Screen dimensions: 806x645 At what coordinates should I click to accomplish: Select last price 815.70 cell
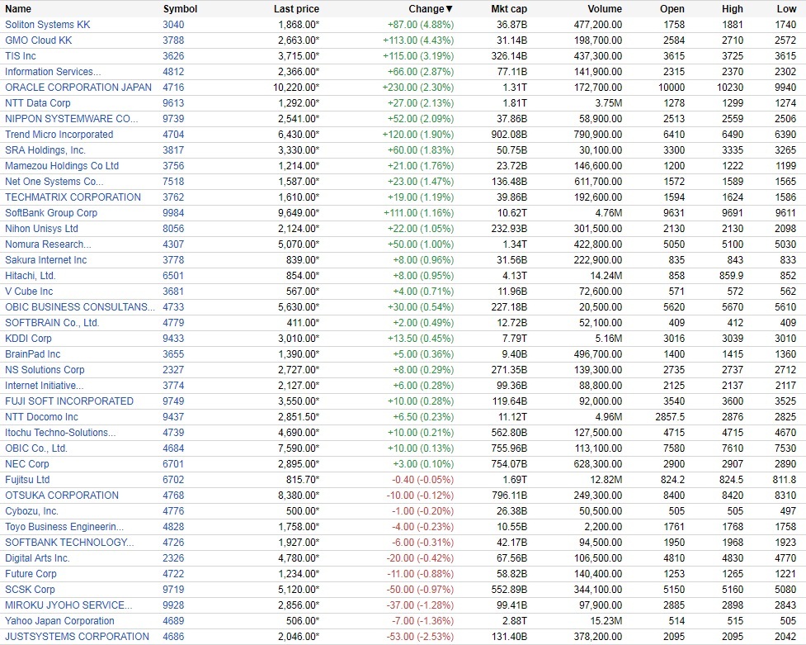coord(303,480)
